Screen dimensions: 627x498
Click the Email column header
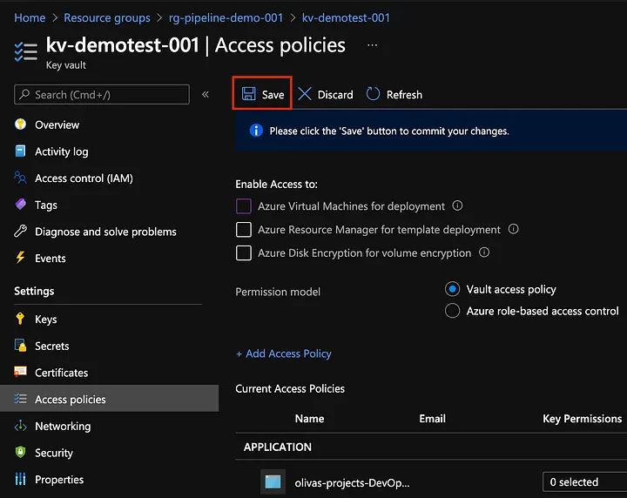[x=432, y=419]
